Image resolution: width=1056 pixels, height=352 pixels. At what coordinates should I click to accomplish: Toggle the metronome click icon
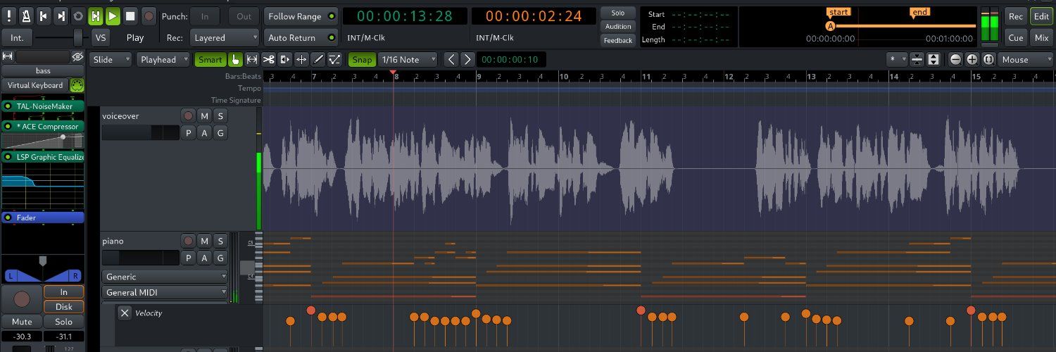click(26, 16)
